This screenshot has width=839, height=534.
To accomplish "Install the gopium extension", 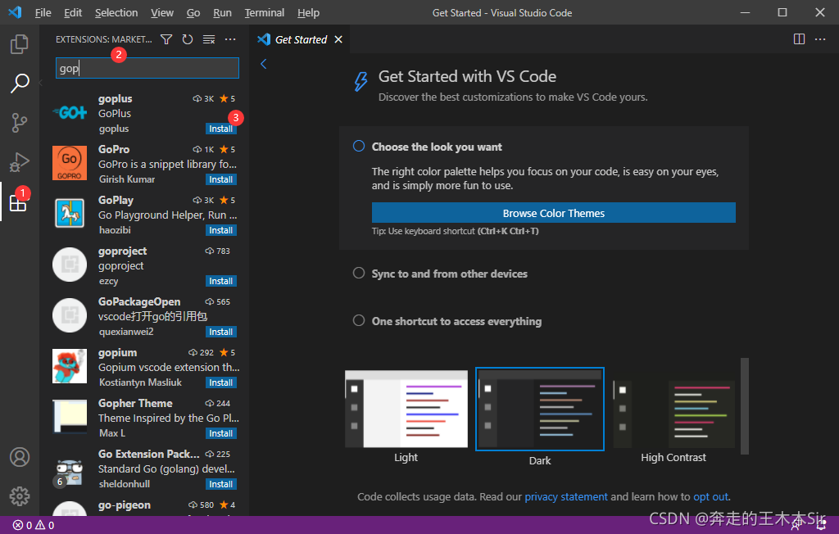I will (221, 383).
